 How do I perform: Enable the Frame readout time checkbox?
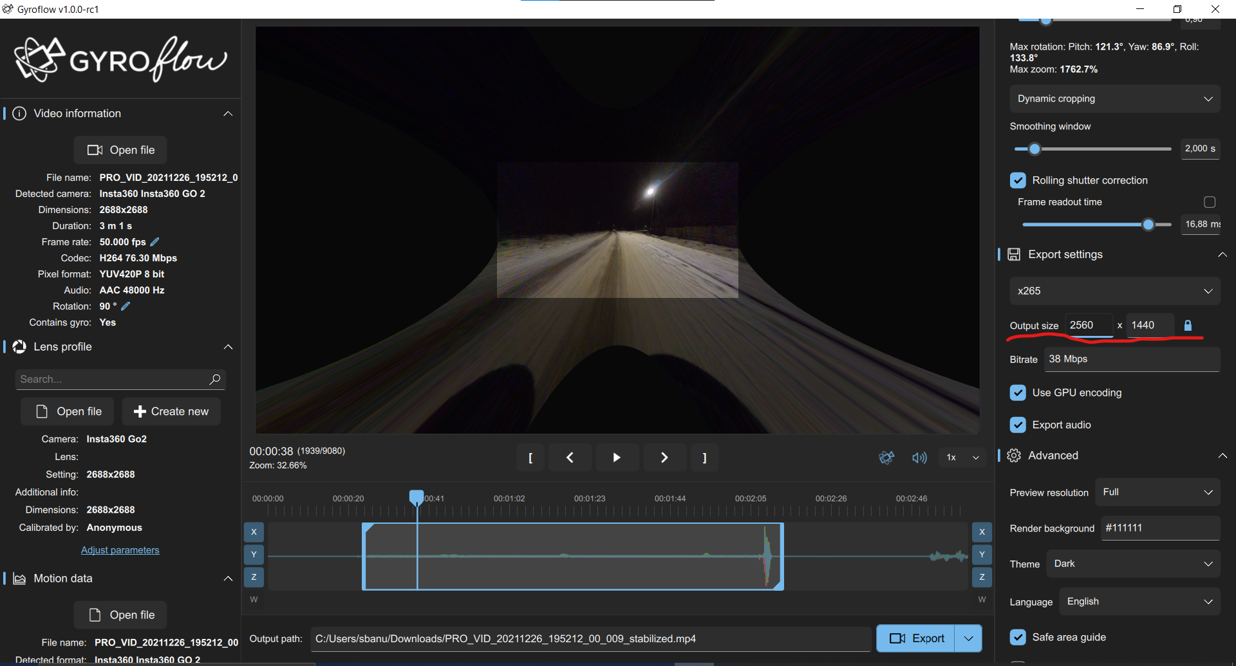pos(1209,201)
